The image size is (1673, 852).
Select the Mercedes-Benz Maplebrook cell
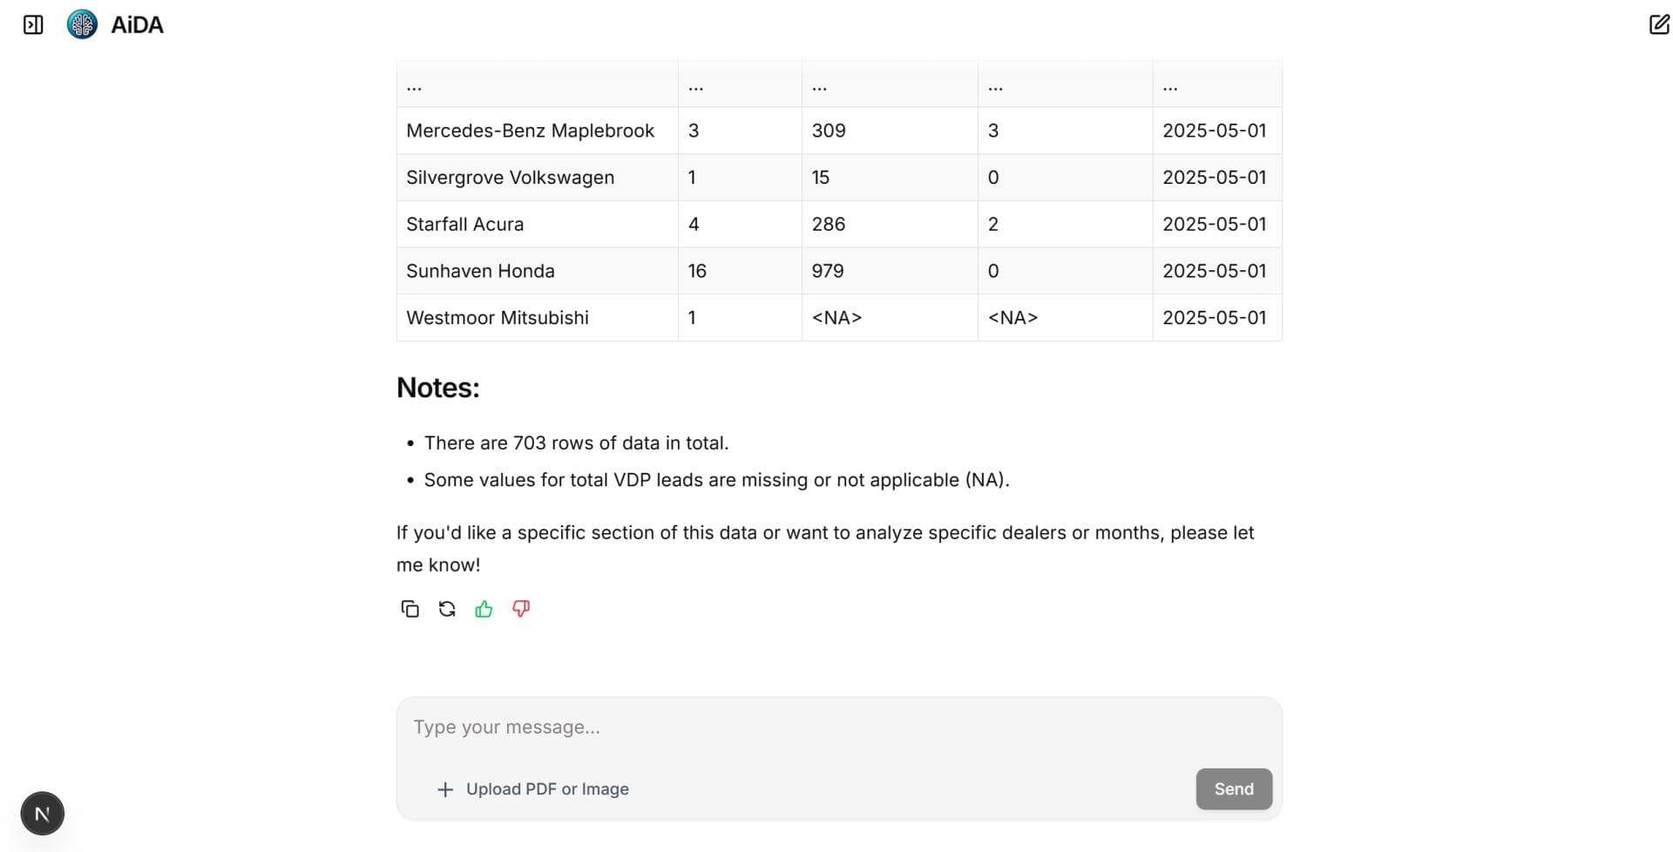point(537,131)
